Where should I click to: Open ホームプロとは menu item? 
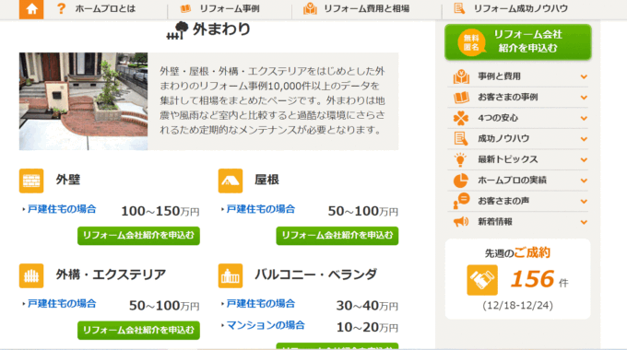click(x=105, y=8)
